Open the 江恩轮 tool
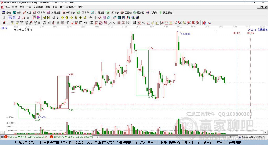Screen dimensions: 268x145 coord(126,13)
